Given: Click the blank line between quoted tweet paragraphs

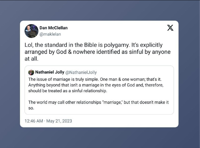Looking at the screenshot, I should 99,96.
